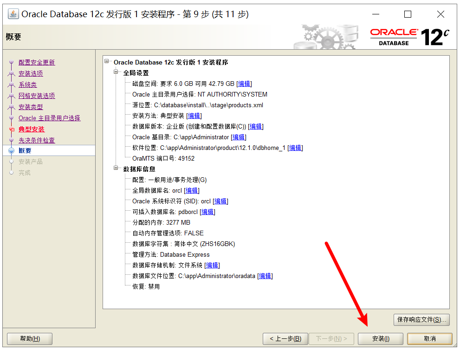Select the 恢复 禁用 row

[x=146, y=286]
